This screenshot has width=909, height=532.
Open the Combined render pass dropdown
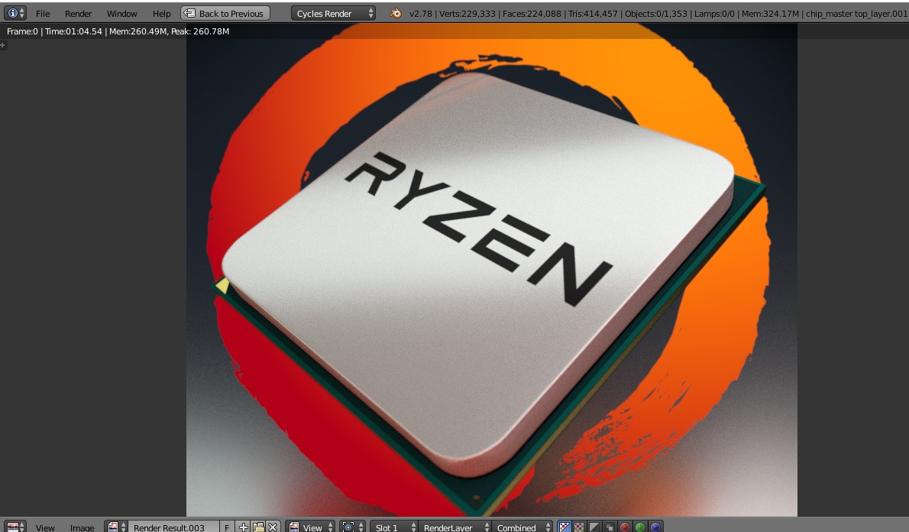click(522, 527)
